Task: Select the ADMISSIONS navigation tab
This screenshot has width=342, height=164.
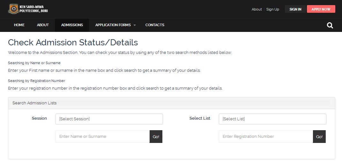Action: point(72,25)
